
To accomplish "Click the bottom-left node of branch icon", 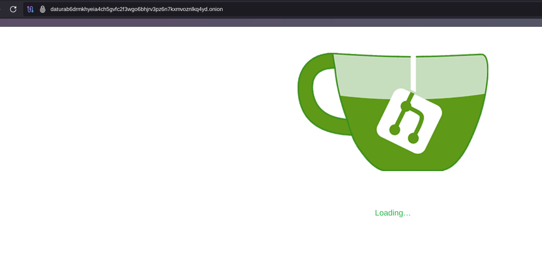I will [x=395, y=130].
